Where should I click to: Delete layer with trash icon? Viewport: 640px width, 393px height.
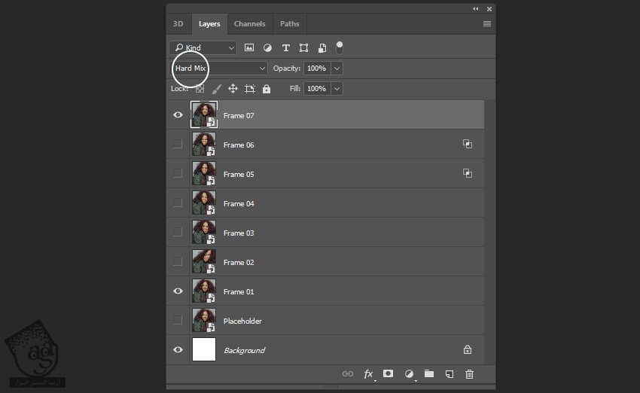pos(469,373)
